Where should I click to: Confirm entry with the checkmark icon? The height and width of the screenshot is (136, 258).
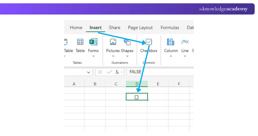pos(109,72)
